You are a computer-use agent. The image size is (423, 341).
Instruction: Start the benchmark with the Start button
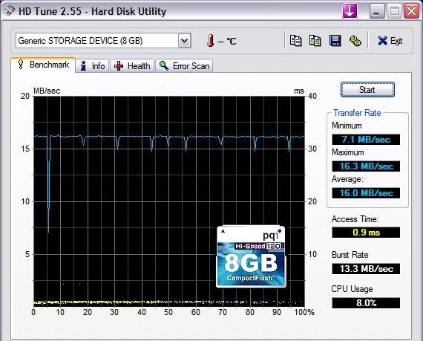(367, 90)
